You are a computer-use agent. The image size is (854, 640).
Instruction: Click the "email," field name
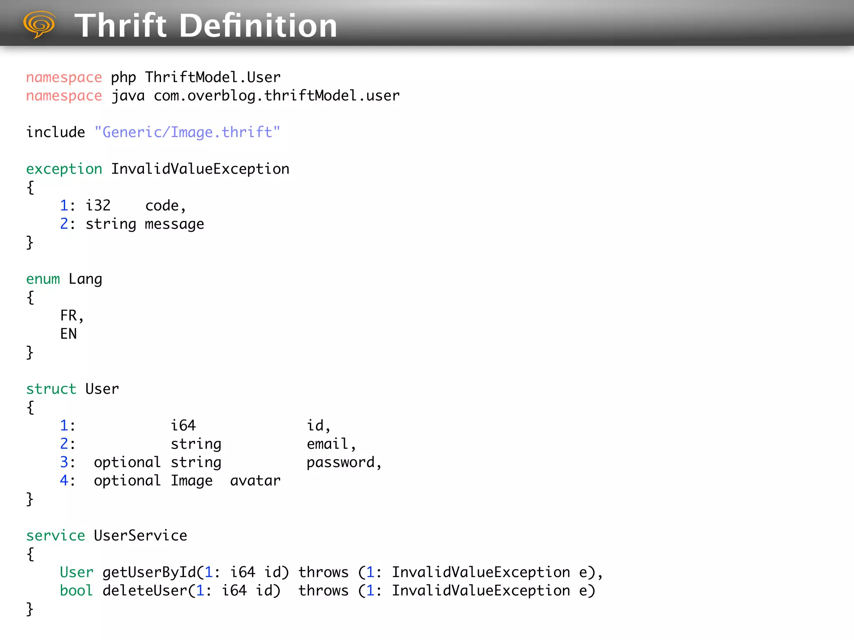point(332,444)
